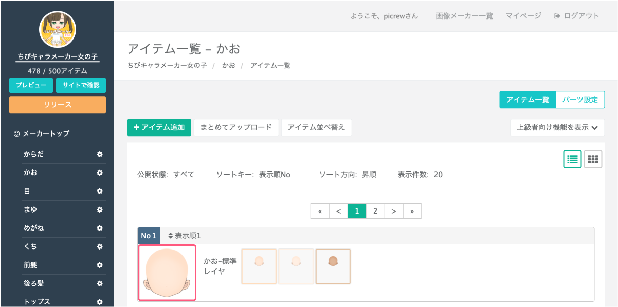Select the list view icon
Screen dimensions: 618x307
[x=572, y=159]
